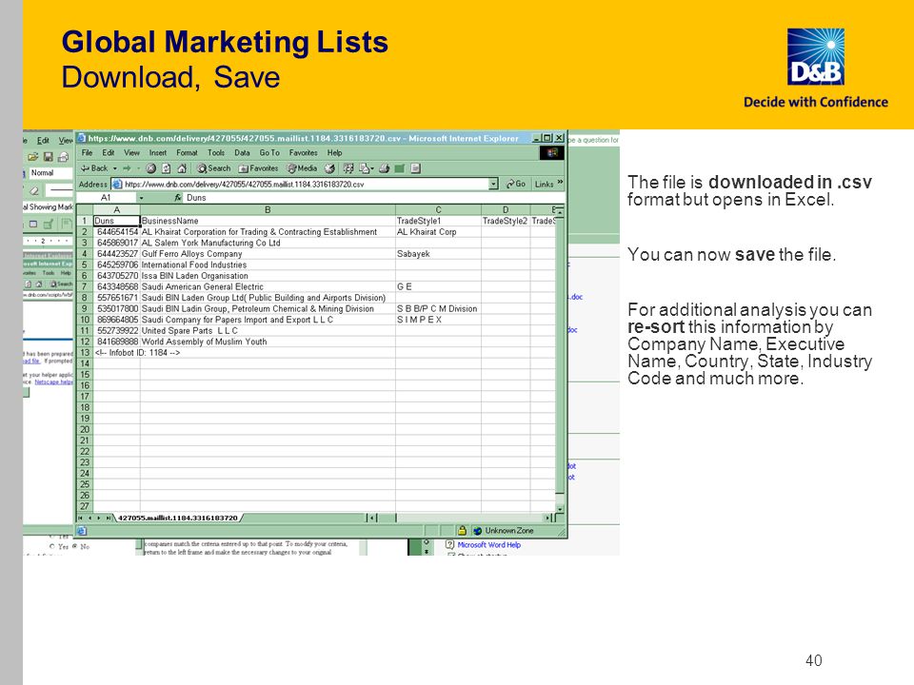
Task: Open the Back button history dropdown arrow
Action: [115, 168]
